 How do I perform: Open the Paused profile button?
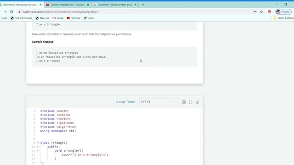283,11
